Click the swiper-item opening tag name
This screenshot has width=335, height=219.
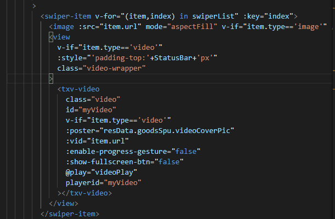[x=68, y=16]
